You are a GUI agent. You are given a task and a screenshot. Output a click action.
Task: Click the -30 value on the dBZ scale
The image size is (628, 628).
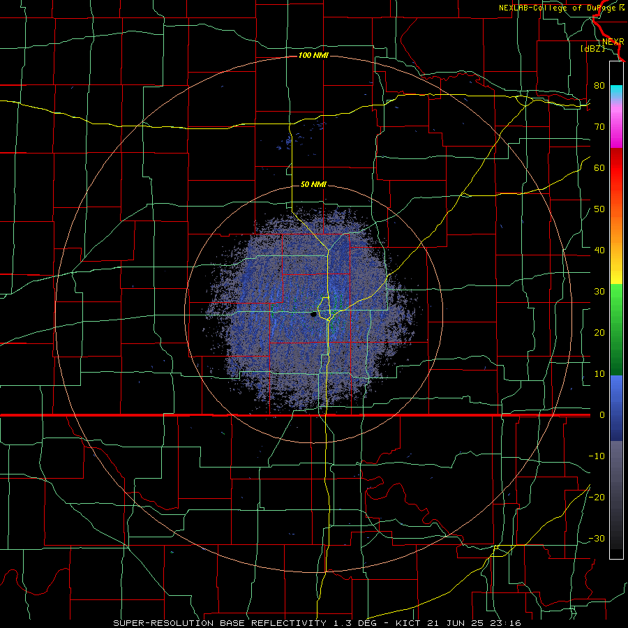tap(597, 538)
